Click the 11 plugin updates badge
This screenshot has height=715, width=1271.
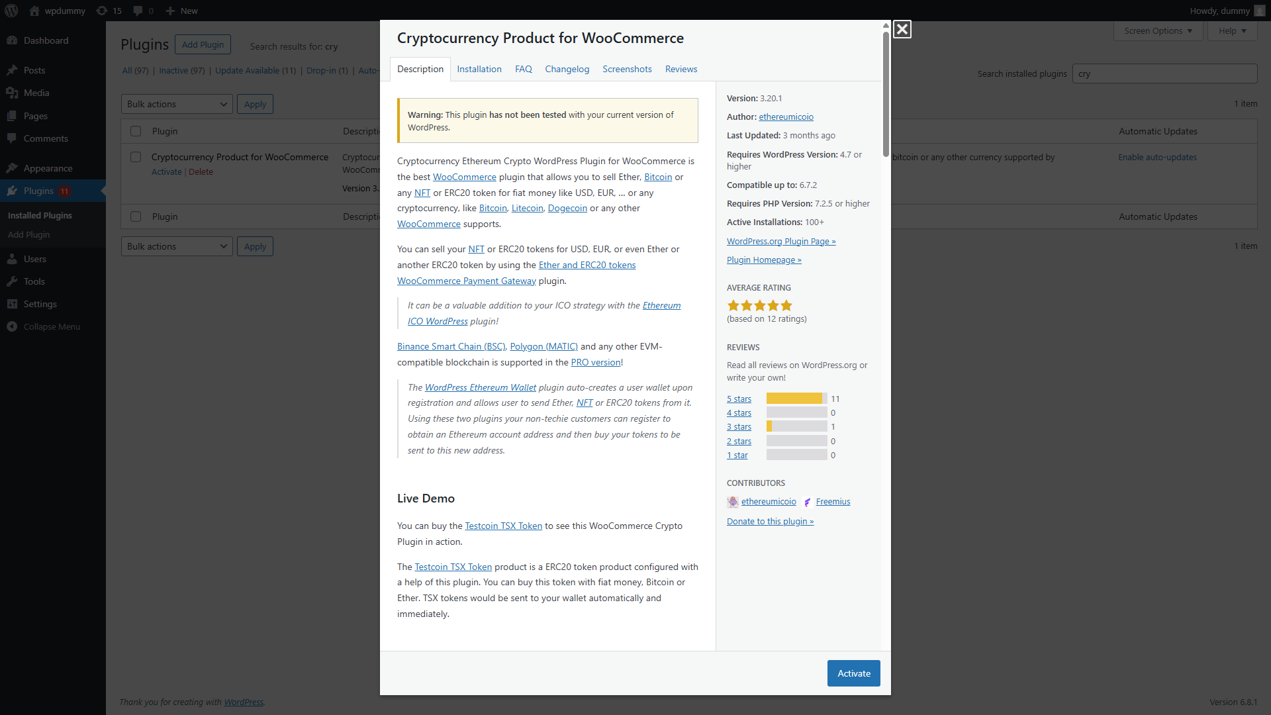[64, 191]
